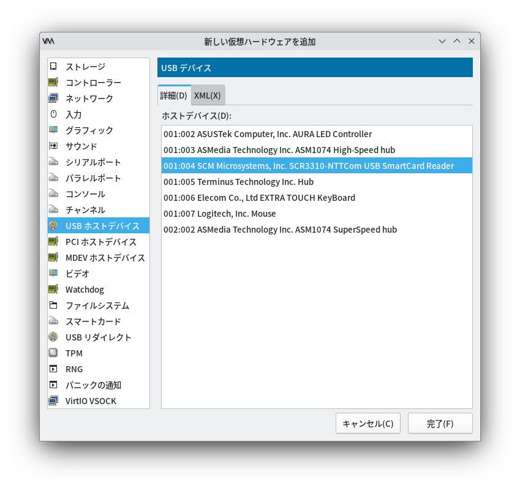Select Logitech, Inc. Mouse device
The width and height of the screenshot is (520, 488).
[317, 214]
